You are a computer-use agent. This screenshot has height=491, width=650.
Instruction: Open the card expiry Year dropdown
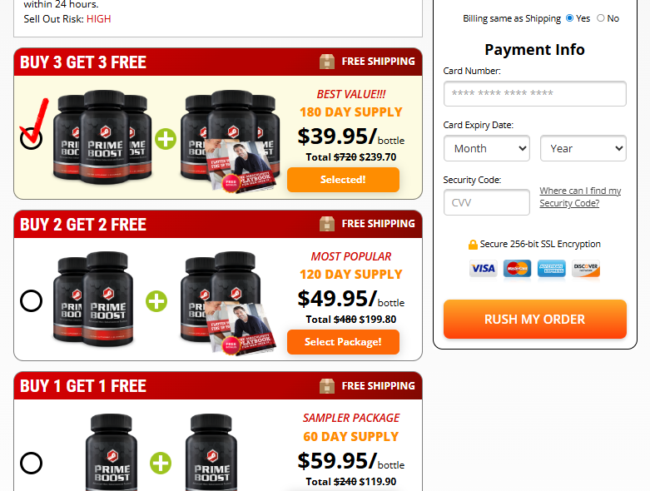(x=583, y=148)
